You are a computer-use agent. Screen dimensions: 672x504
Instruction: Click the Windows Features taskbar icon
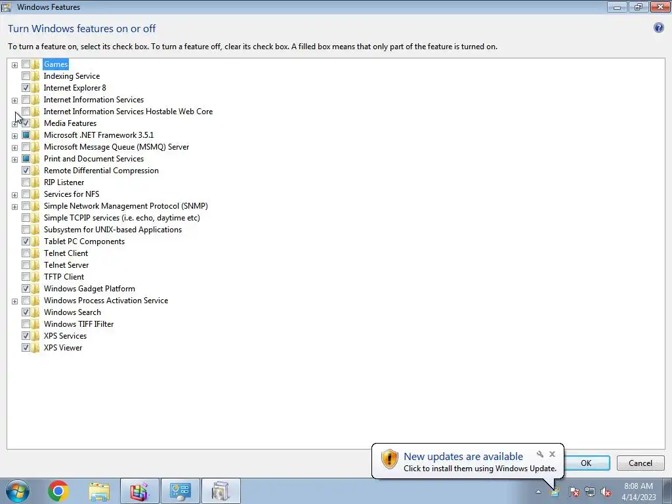point(220,491)
